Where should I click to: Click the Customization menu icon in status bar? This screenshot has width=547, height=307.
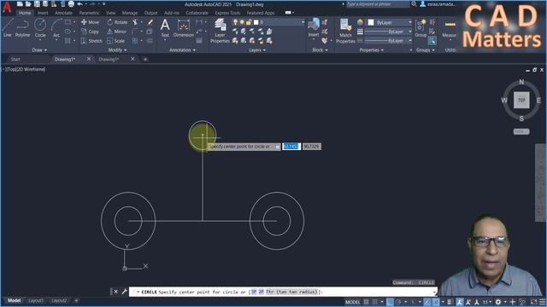543,302
